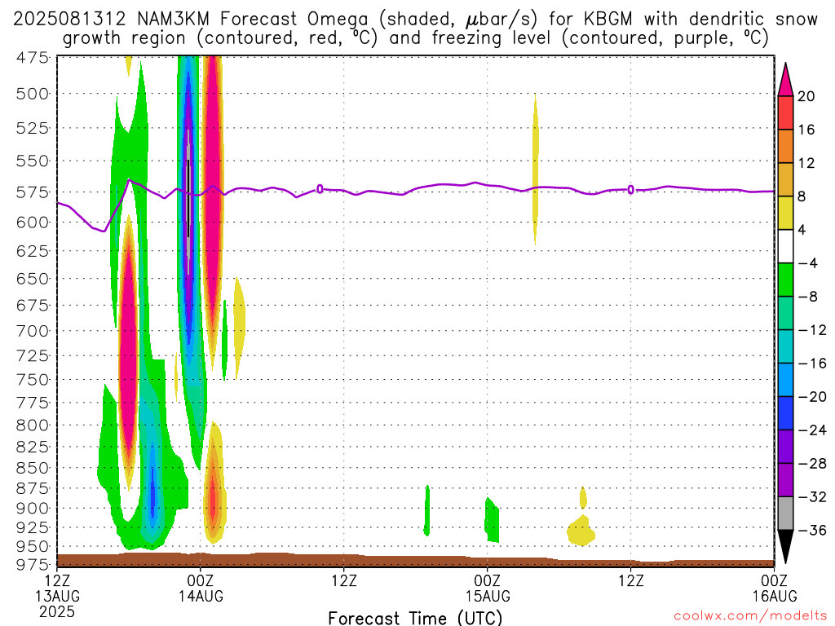Click the colorbar label -20
This screenshot has height=626, width=835.
coord(812,397)
